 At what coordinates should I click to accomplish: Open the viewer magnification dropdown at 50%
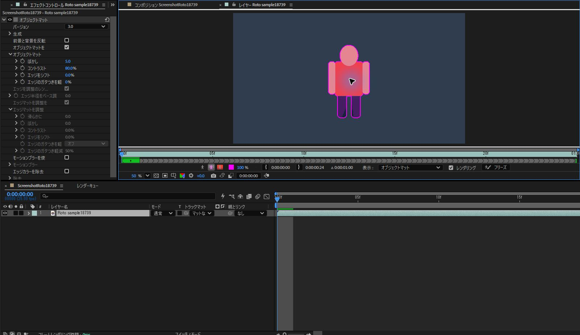pyautogui.click(x=148, y=176)
